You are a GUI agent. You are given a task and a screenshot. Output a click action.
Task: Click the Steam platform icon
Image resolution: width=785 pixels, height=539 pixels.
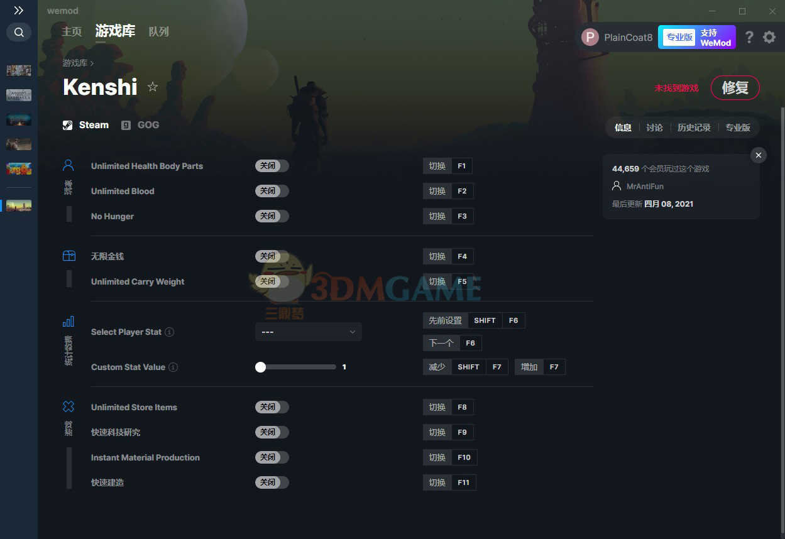68,125
